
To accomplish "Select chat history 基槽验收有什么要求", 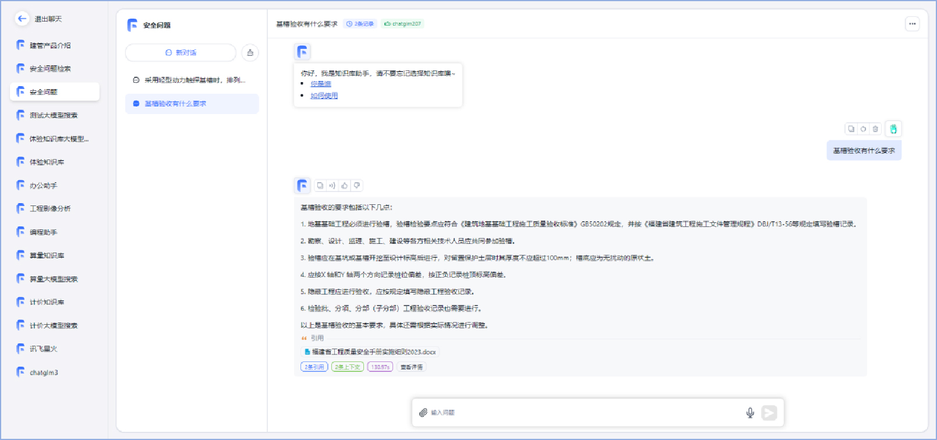I will 192,104.
